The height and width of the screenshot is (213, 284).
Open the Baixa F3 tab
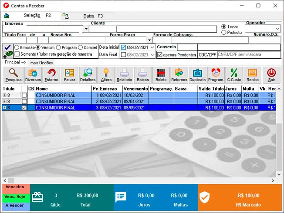click(x=93, y=15)
